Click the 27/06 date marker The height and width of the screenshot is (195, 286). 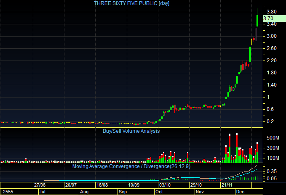coord(40,185)
